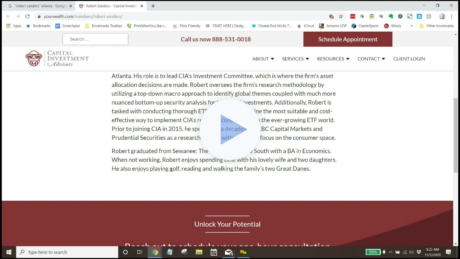460x259 pixels.
Task: Expand the ABOUT dropdown menu
Action: click(263, 59)
